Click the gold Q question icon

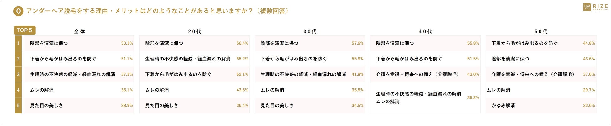click(x=18, y=11)
